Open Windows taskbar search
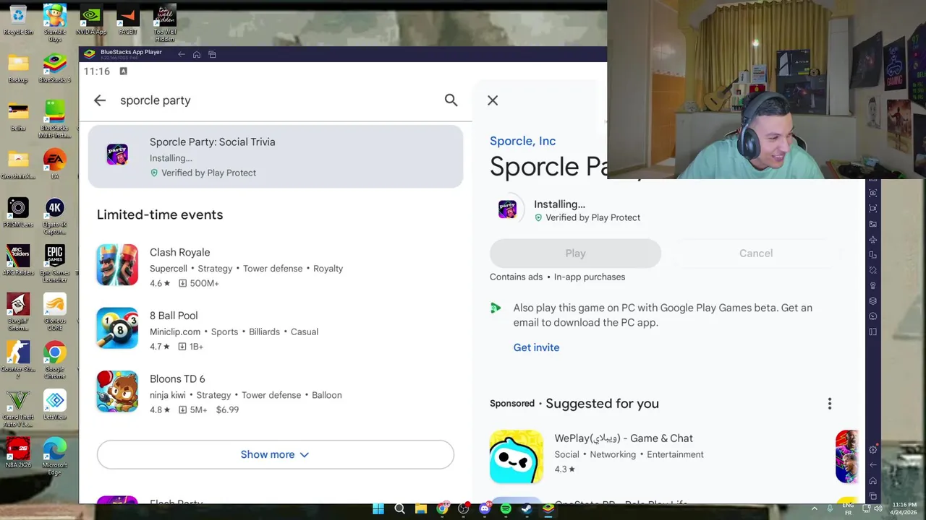The width and height of the screenshot is (926, 520). click(x=399, y=509)
